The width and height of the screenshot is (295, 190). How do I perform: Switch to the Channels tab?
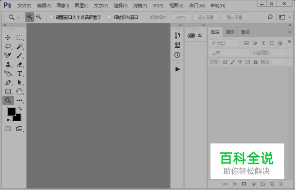pyautogui.click(x=230, y=32)
